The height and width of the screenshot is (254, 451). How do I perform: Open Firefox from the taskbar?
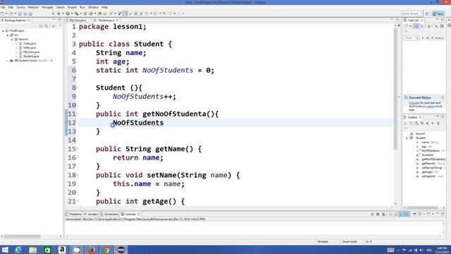92,250
